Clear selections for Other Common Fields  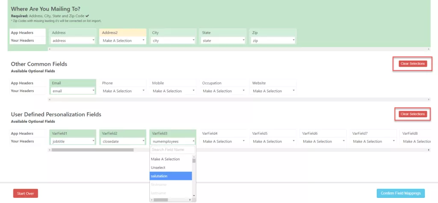pos(413,64)
